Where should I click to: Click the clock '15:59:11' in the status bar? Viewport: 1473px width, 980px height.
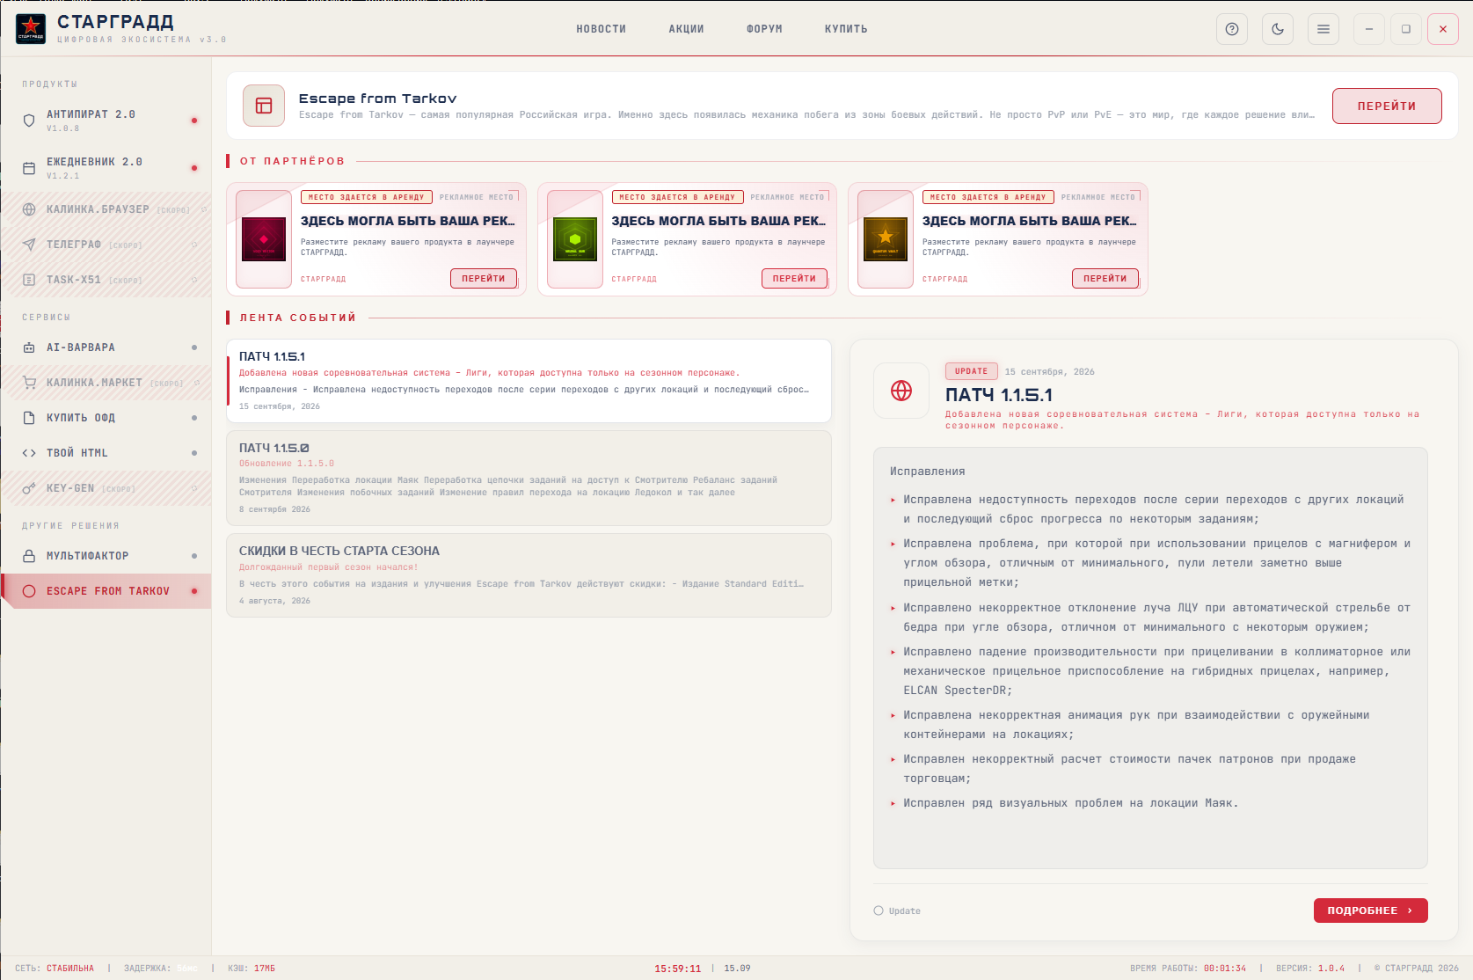click(678, 969)
